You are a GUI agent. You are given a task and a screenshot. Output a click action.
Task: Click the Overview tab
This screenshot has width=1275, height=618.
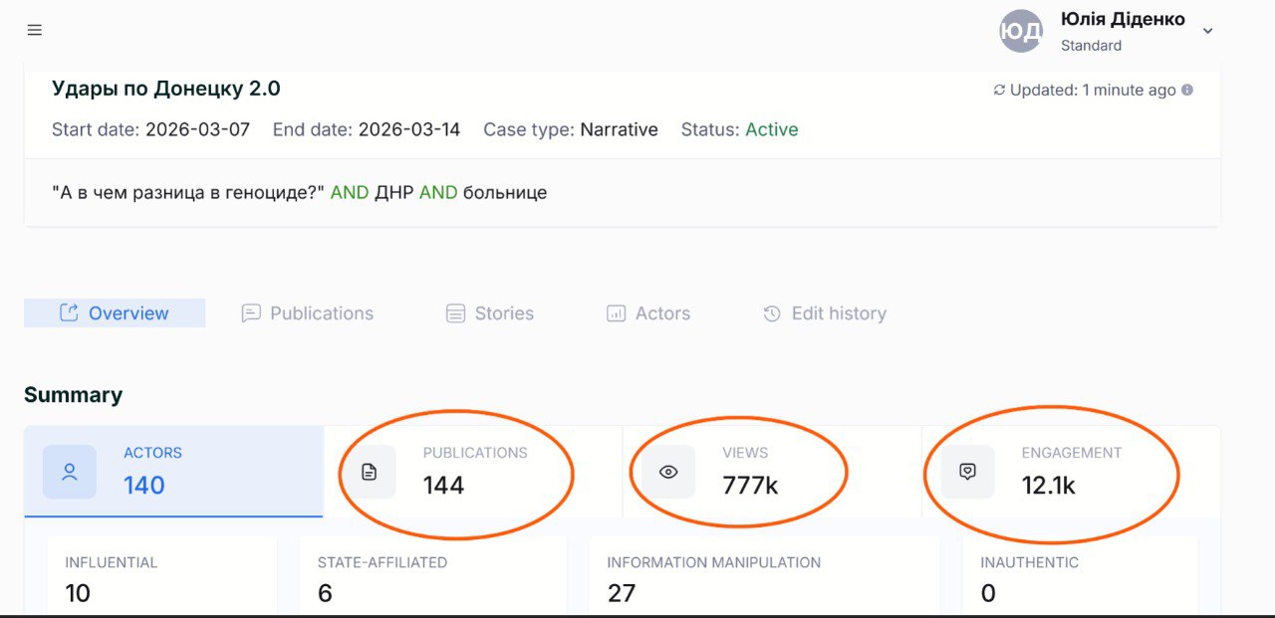[115, 313]
